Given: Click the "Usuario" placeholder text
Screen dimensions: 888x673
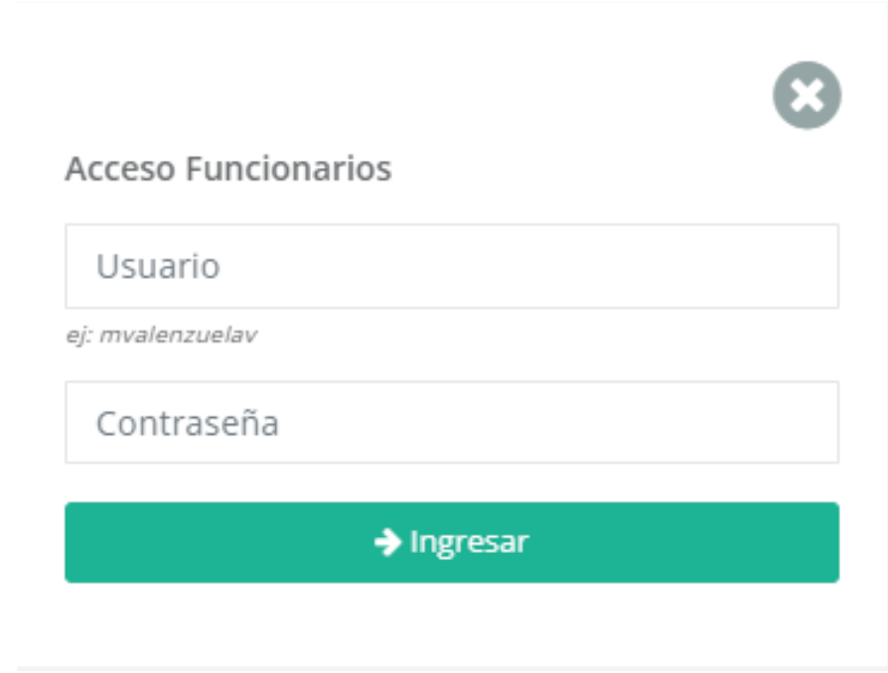Looking at the screenshot, I should [158, 266].
